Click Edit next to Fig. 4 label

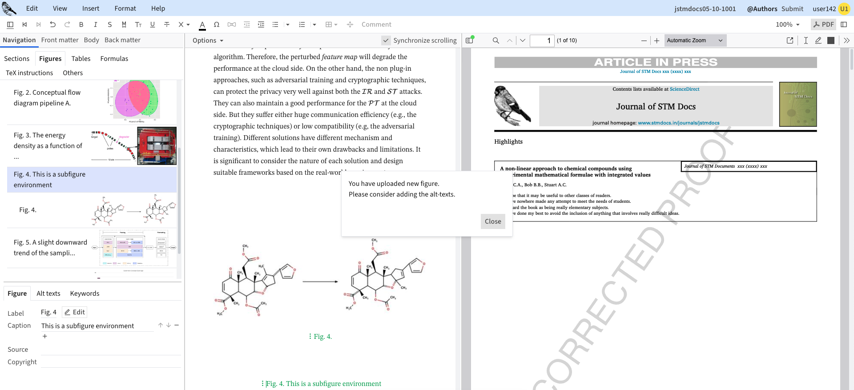tap(75, 312)
